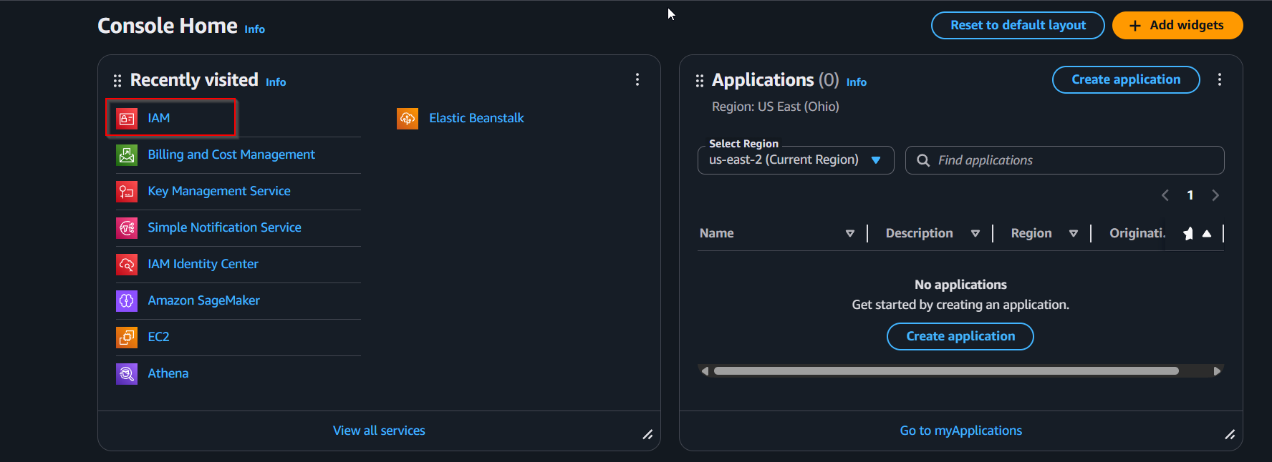Sort by the Region column arrow
Image resolution: width=1272 pixels, height=462 pixels.
1074,233
